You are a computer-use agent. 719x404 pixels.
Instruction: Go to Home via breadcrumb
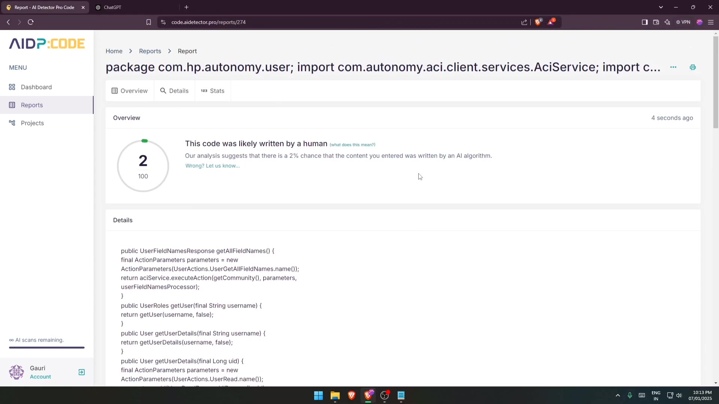click(114, 51)
